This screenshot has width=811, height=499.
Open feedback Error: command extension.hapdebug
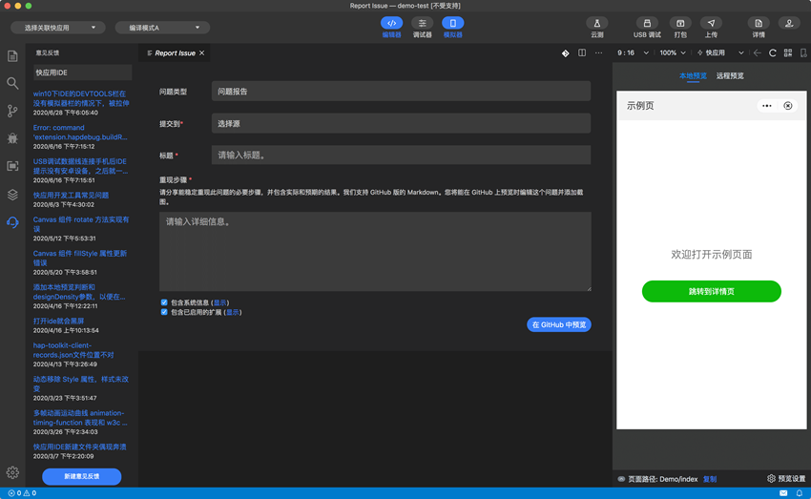[x=80, y=133]
